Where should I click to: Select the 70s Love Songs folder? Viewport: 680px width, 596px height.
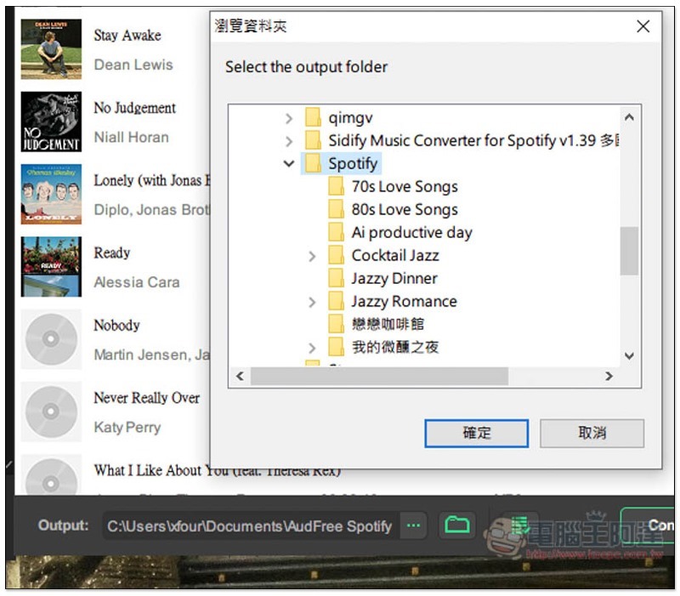(x=404, y=187)
